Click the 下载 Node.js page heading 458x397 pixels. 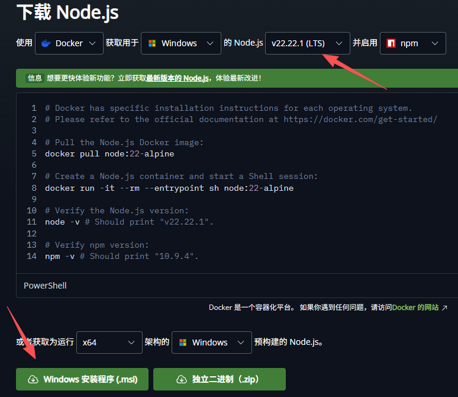pos(67,12)
